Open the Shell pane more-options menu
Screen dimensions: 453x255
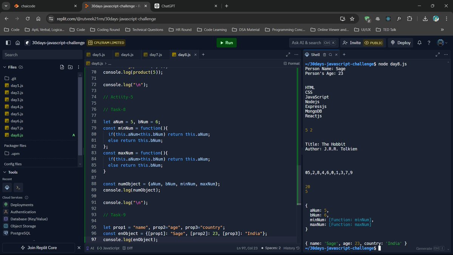446,55
